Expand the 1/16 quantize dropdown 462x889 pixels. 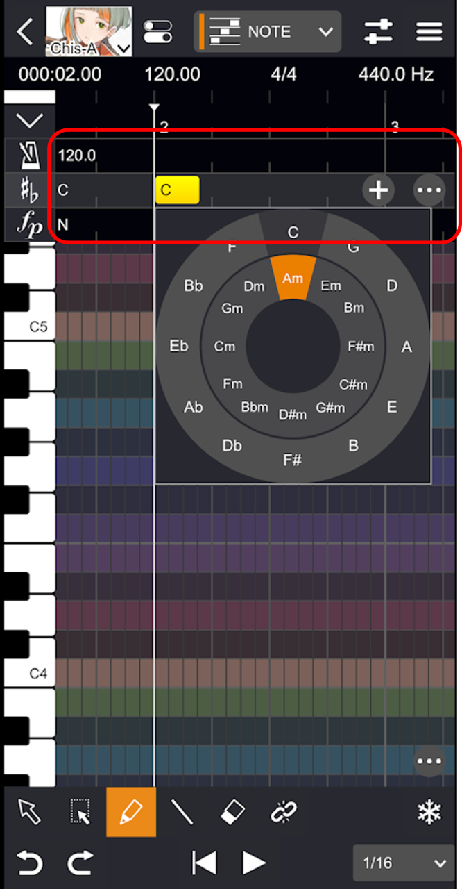(x=404, y=863)
